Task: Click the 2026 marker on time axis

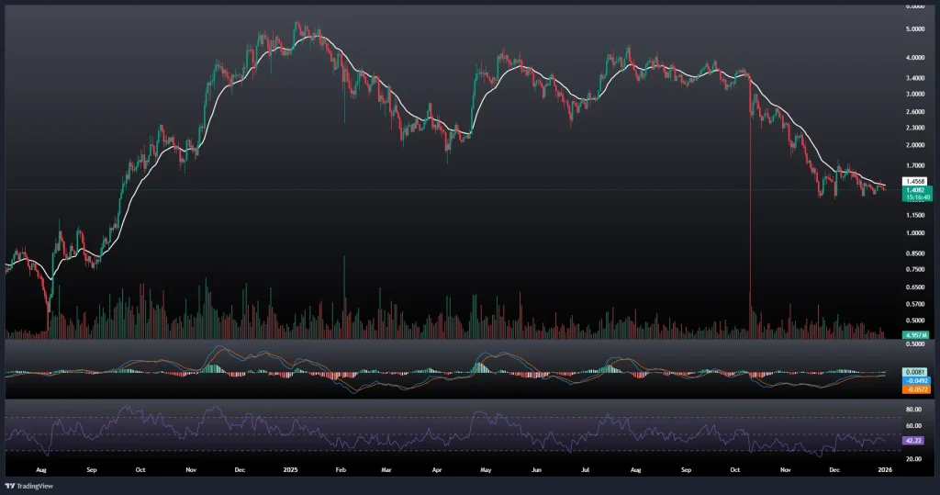Action: pyautogui.click(x=884, y=468)
